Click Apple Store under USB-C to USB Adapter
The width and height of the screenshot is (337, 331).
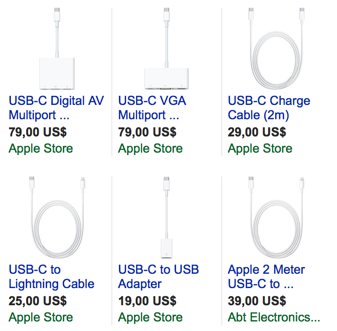[150, 317]
